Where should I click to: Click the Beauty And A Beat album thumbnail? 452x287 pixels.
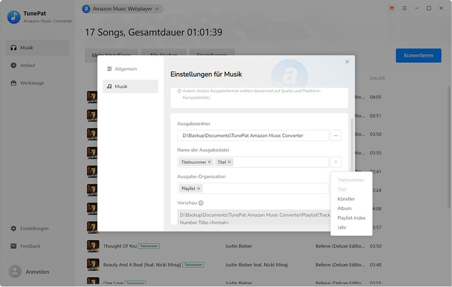tap(93, 264)
